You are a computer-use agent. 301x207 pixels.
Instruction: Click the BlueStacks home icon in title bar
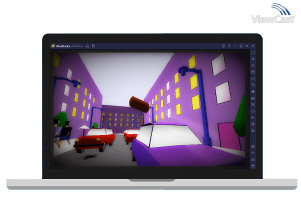click(x=87, y=46)
